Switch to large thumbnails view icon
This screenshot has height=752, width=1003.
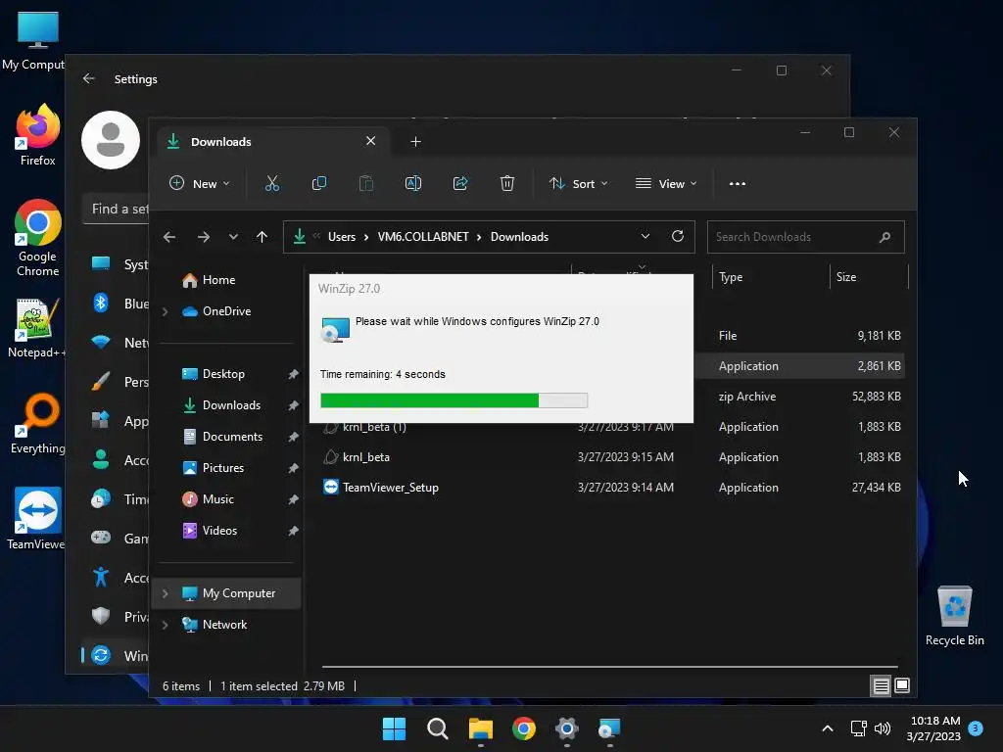(902, 686)
